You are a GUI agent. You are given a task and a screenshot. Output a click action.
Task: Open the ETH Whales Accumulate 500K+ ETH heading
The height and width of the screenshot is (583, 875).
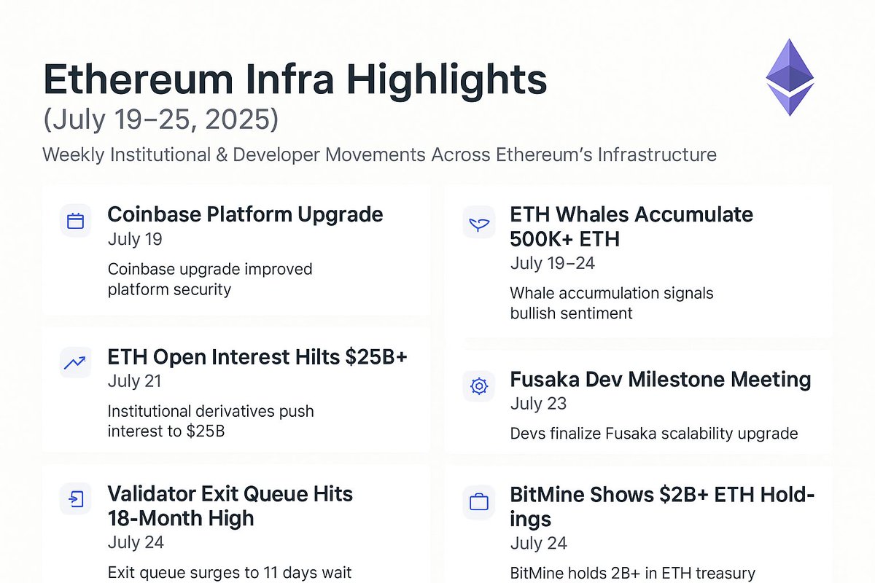(631, 227)
